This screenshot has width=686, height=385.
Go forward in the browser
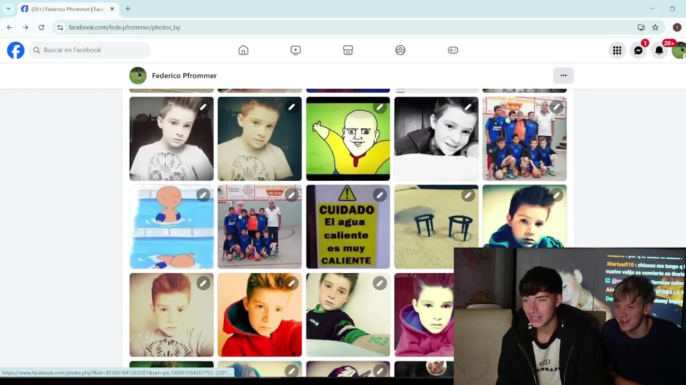pos(25,27)
